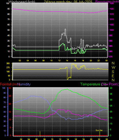
Task: Click the 1000 barometer axis value
Action: click(x=112, y=30)
